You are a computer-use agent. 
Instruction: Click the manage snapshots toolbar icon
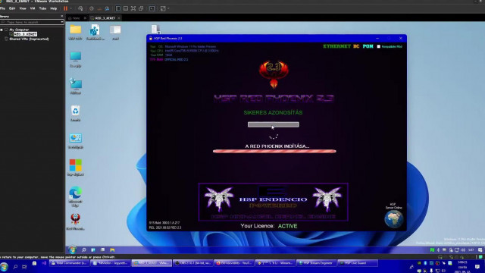coord(107,8)
